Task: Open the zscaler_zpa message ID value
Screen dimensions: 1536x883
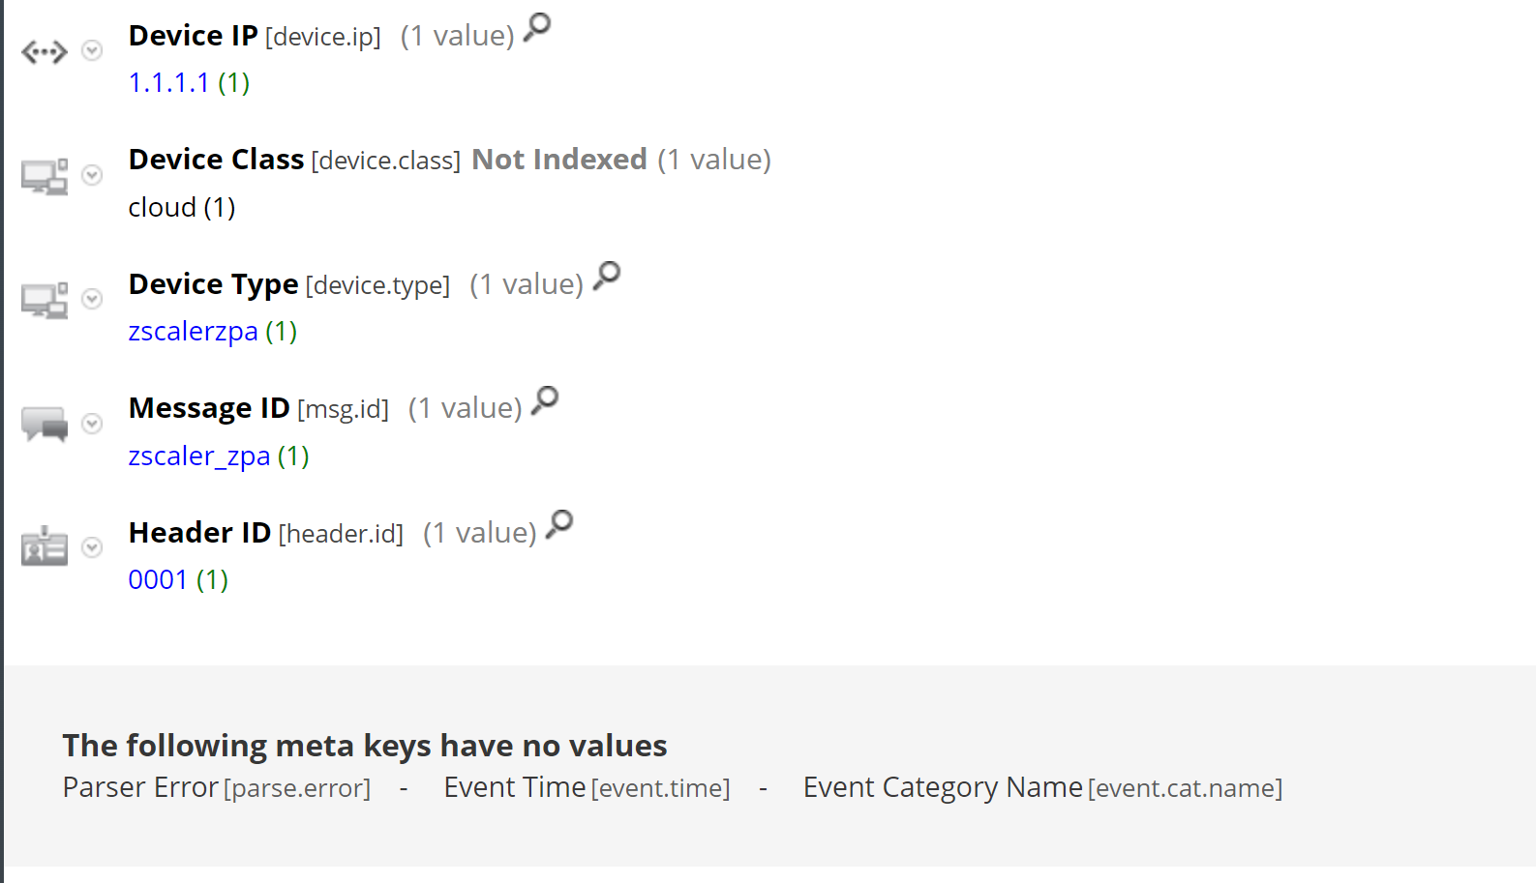Action: click(198, 456)
